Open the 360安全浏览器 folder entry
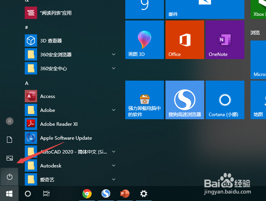The width and height of the screenshot is (266, 201). click(70, 54)
